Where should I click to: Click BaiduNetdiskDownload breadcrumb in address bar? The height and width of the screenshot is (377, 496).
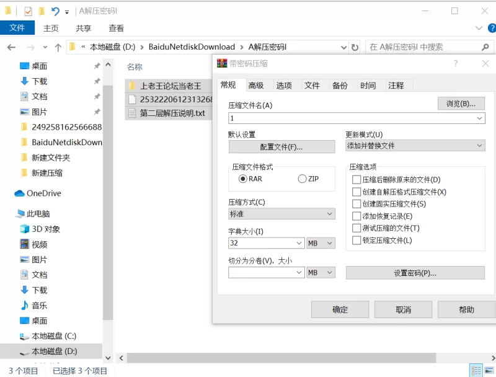(192, 47)
